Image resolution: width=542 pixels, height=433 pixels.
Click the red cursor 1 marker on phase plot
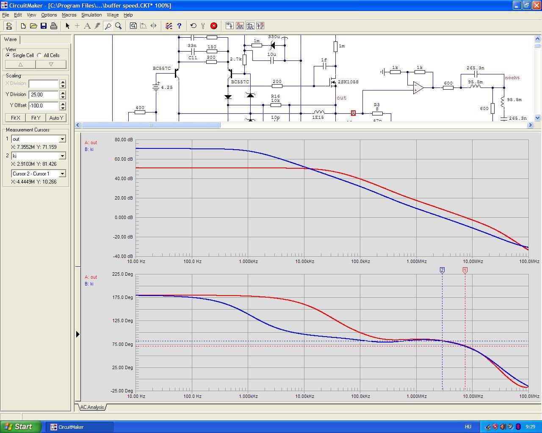tap(465, 270)
